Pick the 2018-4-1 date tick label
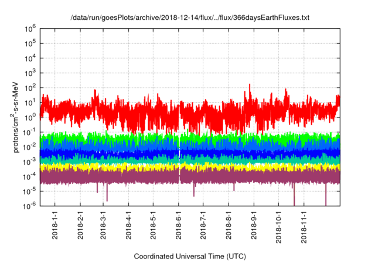Image resolution: width=375 pixels, height=262 pixels. (x=129, y=224)
